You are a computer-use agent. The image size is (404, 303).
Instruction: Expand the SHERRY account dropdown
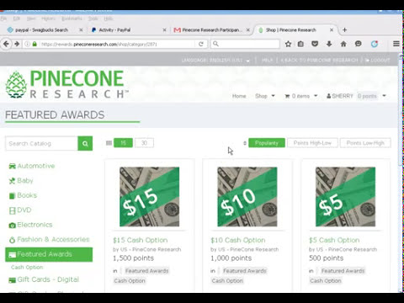pos(356,96)
